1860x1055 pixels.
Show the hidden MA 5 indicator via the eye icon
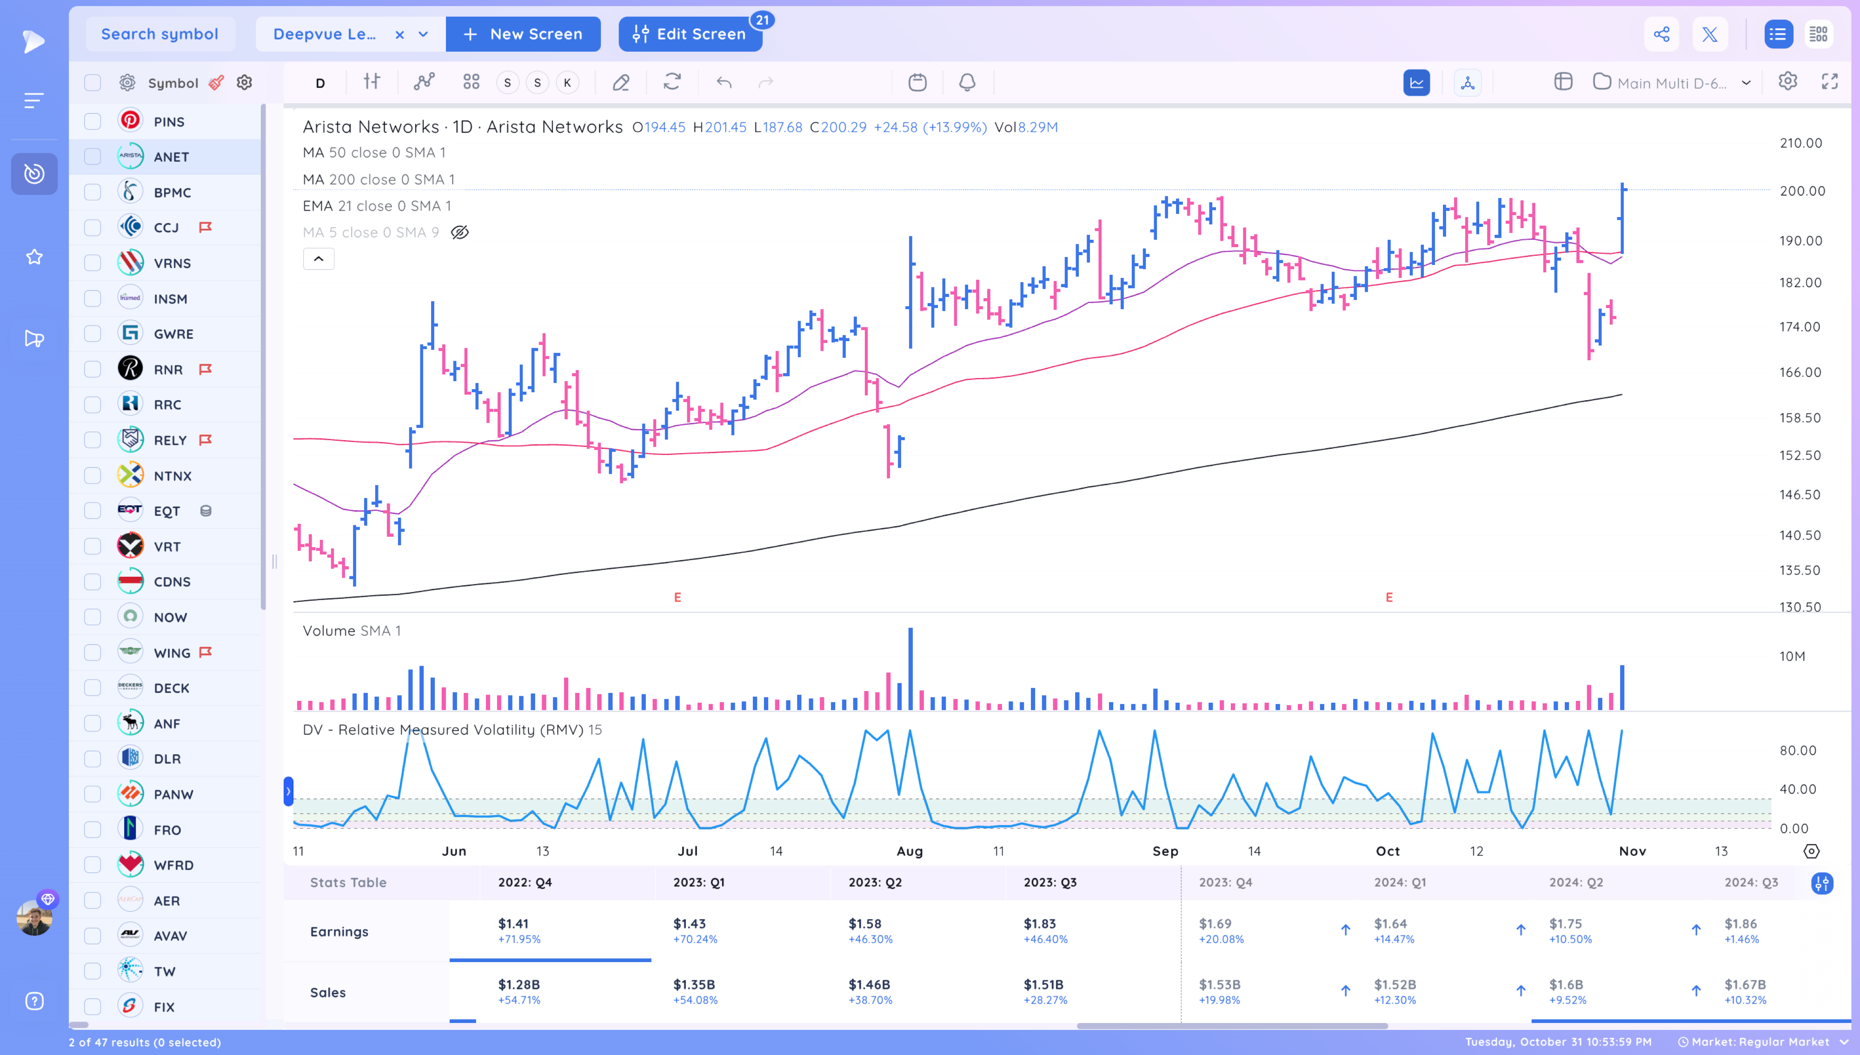pos(459,232)
